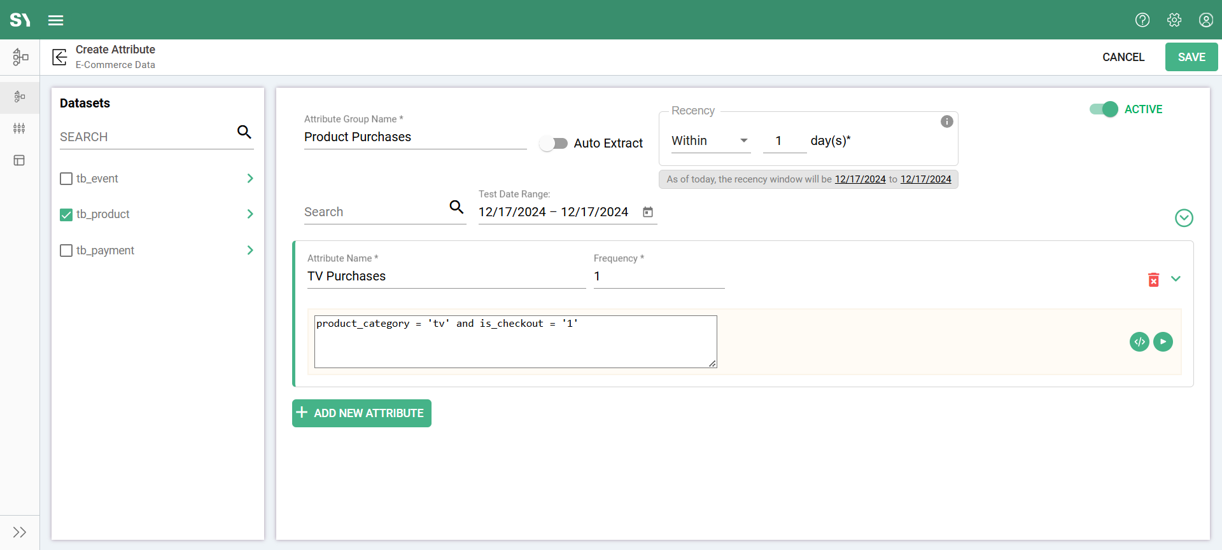Screen dimensions: 1222x550
Task: Expand the left sidebar with double arrows
Action: tap(20, 532)
